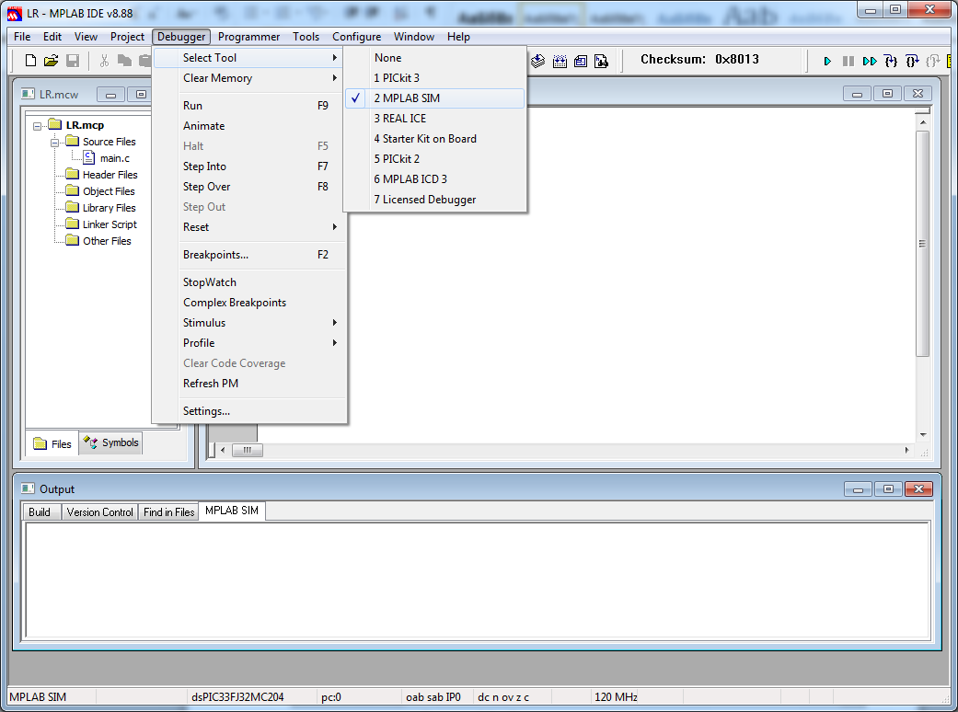Switch to the Find in Files tab
This screenshot has width=958, height=712.
click(168, 511)
